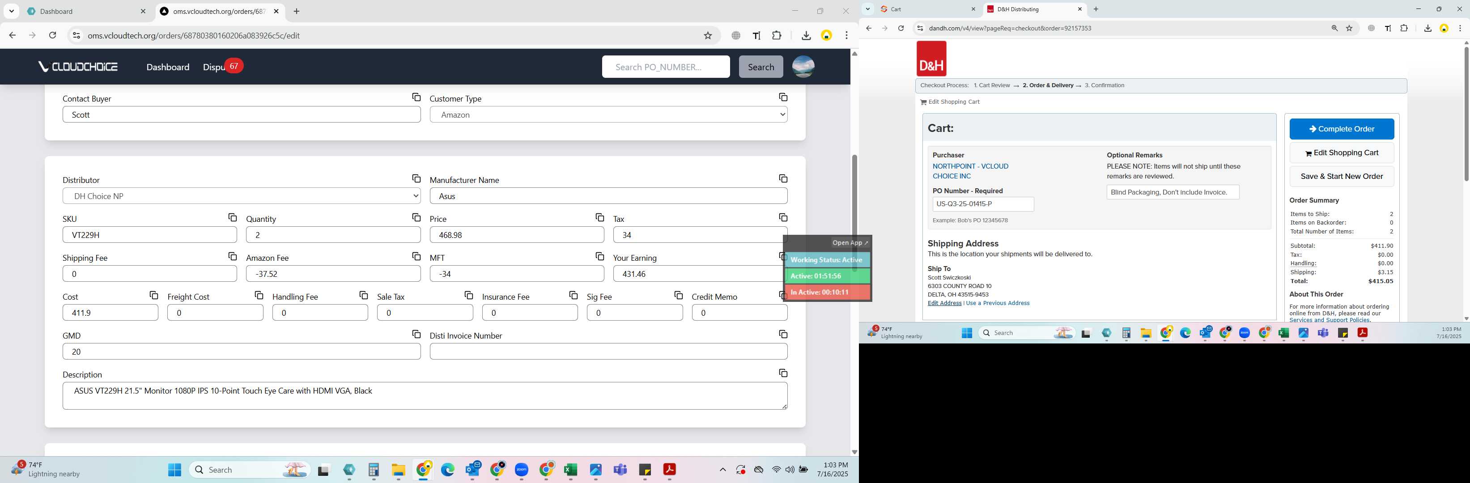Screen dimensions: 1470x483
Task: Follow the Edit Address link
Action: point(944,303)
